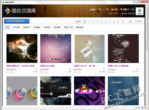The width and height of the screenshot is (149, 110).
Task: Click the 用户组: 初来乍到 text
Action: pyautogui.click(x=128, y=14)
